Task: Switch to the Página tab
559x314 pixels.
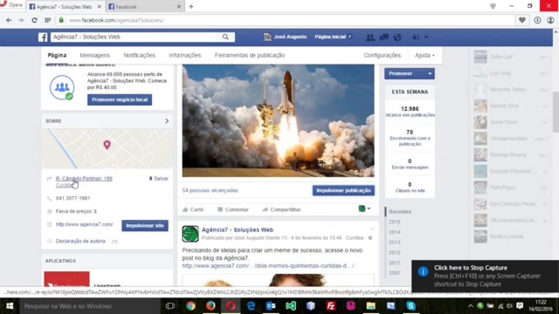Action: pos(57,55)
